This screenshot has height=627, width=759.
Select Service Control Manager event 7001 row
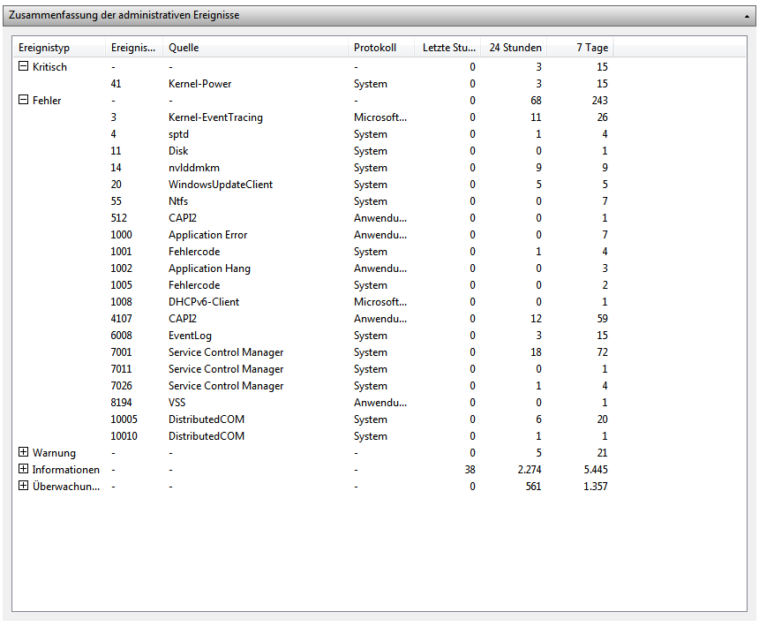(x=313, y=352)
